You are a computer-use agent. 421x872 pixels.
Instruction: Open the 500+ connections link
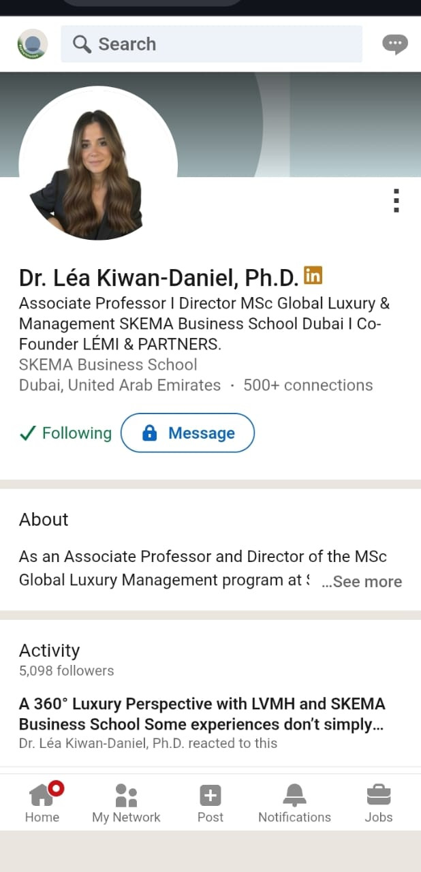click(308, 385)
